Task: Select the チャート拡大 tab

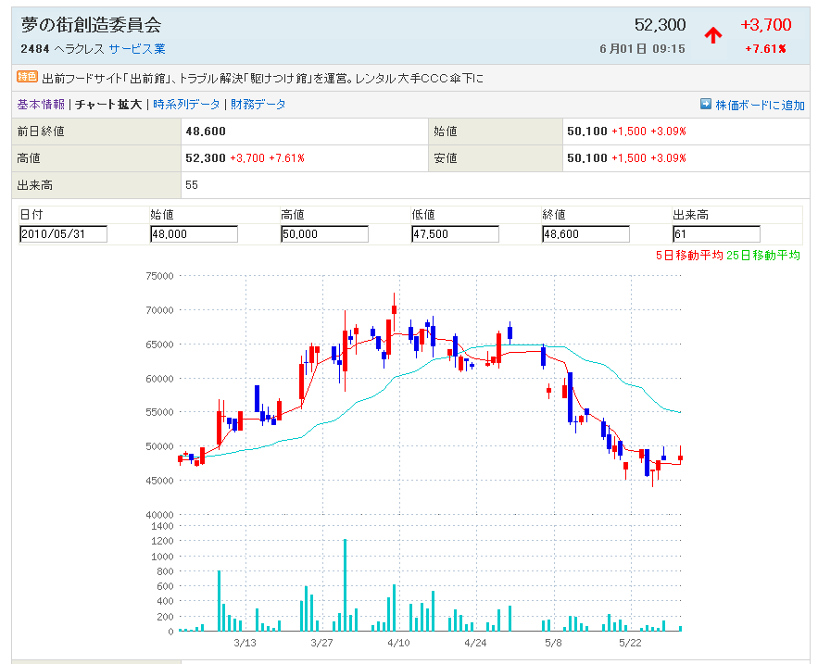Action: [x=108, y=105]
